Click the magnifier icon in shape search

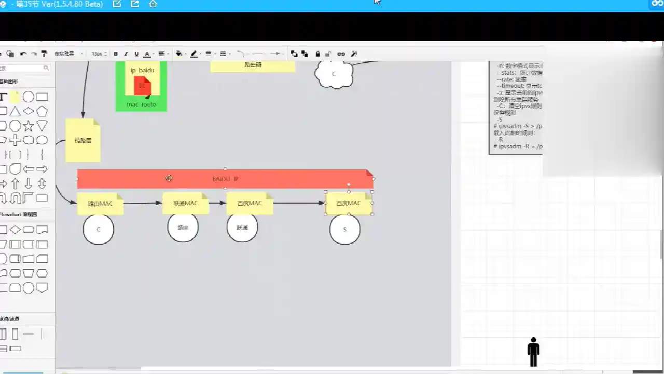click(46, 68)
